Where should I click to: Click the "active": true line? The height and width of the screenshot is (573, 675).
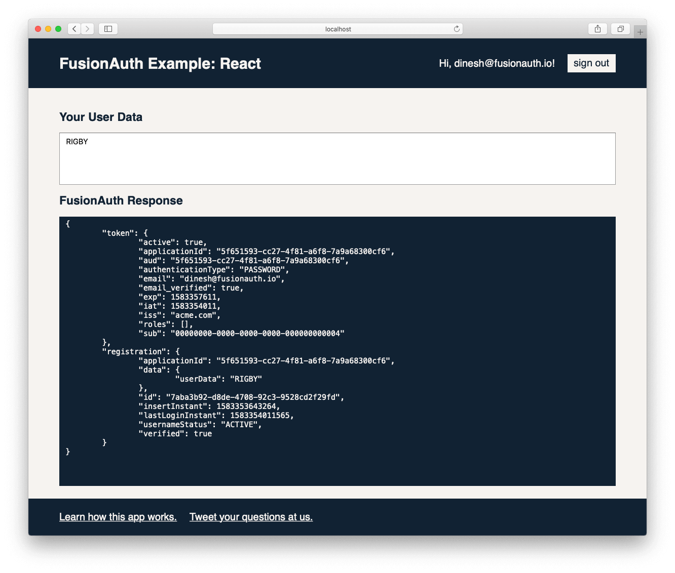tap(173, 242)
